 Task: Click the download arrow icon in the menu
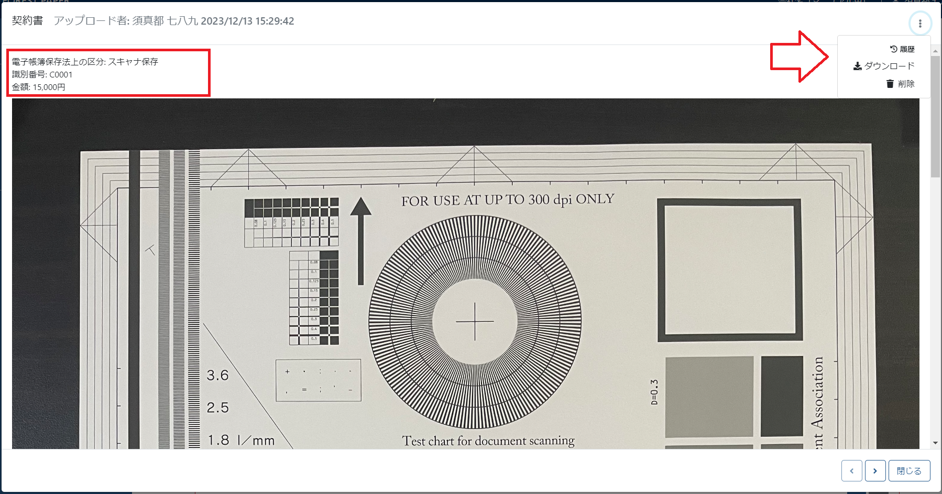click(x=857, y=66)
